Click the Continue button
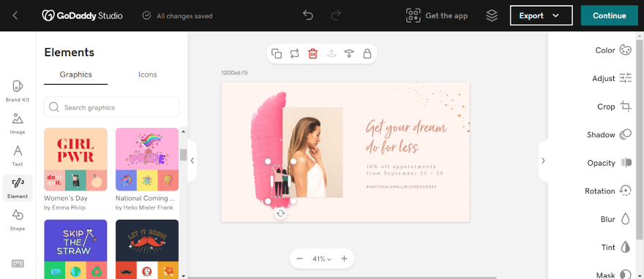The height and width of the screenshot is (279, 644). (610, 15)
